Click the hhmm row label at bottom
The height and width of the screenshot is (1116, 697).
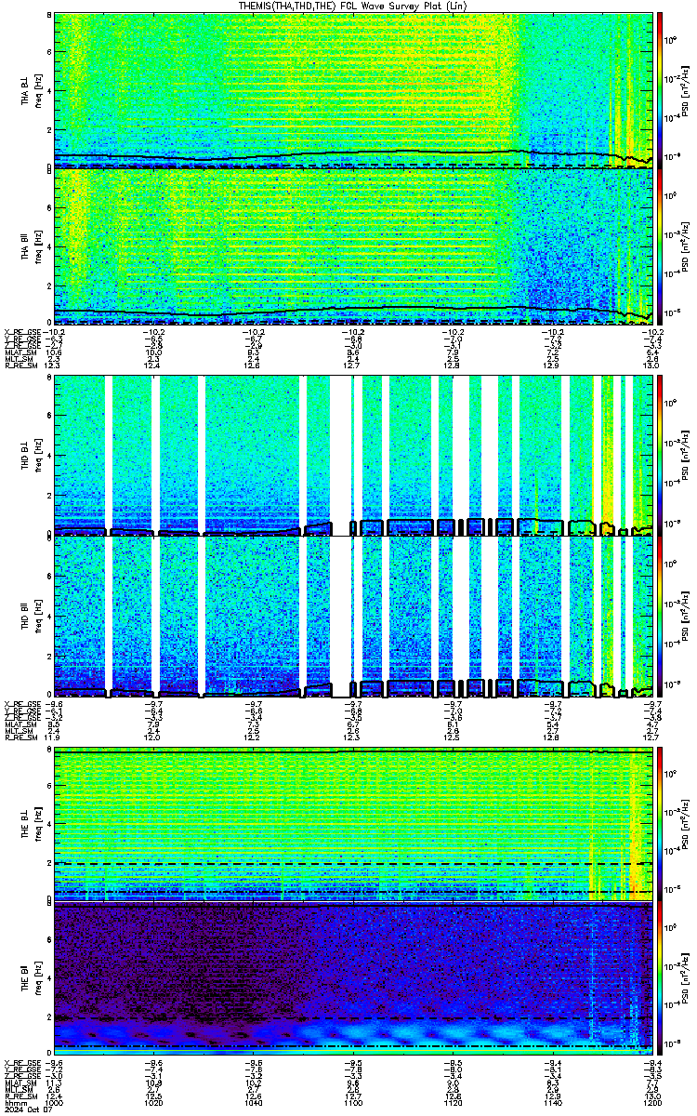[14, 1102]
